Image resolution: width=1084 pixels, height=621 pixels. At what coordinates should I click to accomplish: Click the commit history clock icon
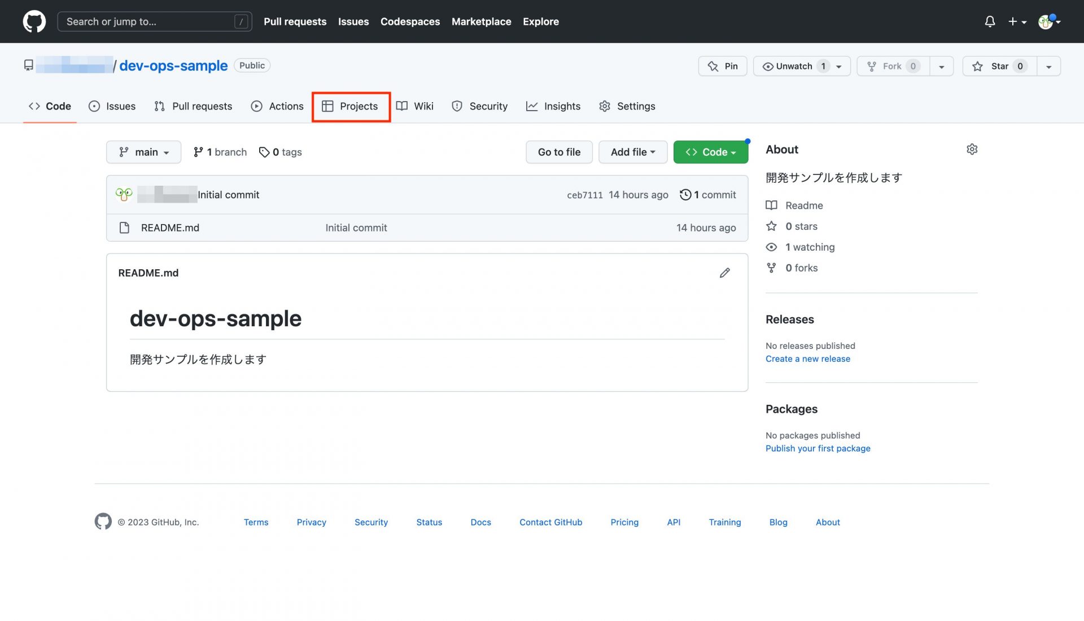click(x=685, y=195)
